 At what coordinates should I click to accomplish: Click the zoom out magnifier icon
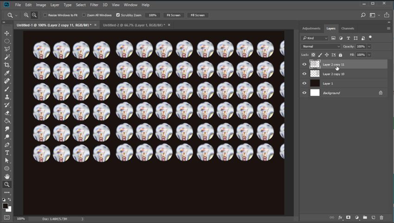coord(34,15)
